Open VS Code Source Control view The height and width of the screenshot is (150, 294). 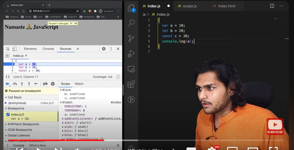[131, 38]
